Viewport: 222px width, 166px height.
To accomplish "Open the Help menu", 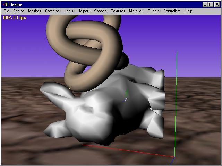I will pos(188,11).
